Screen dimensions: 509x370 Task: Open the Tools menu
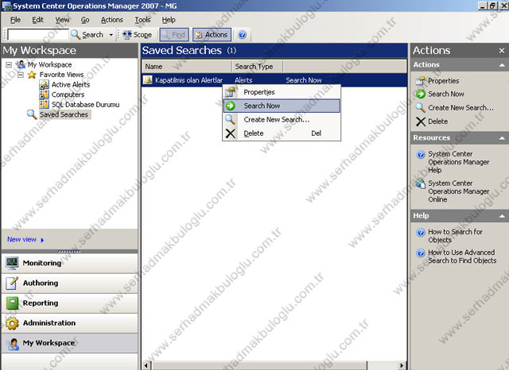pos(143,20)
